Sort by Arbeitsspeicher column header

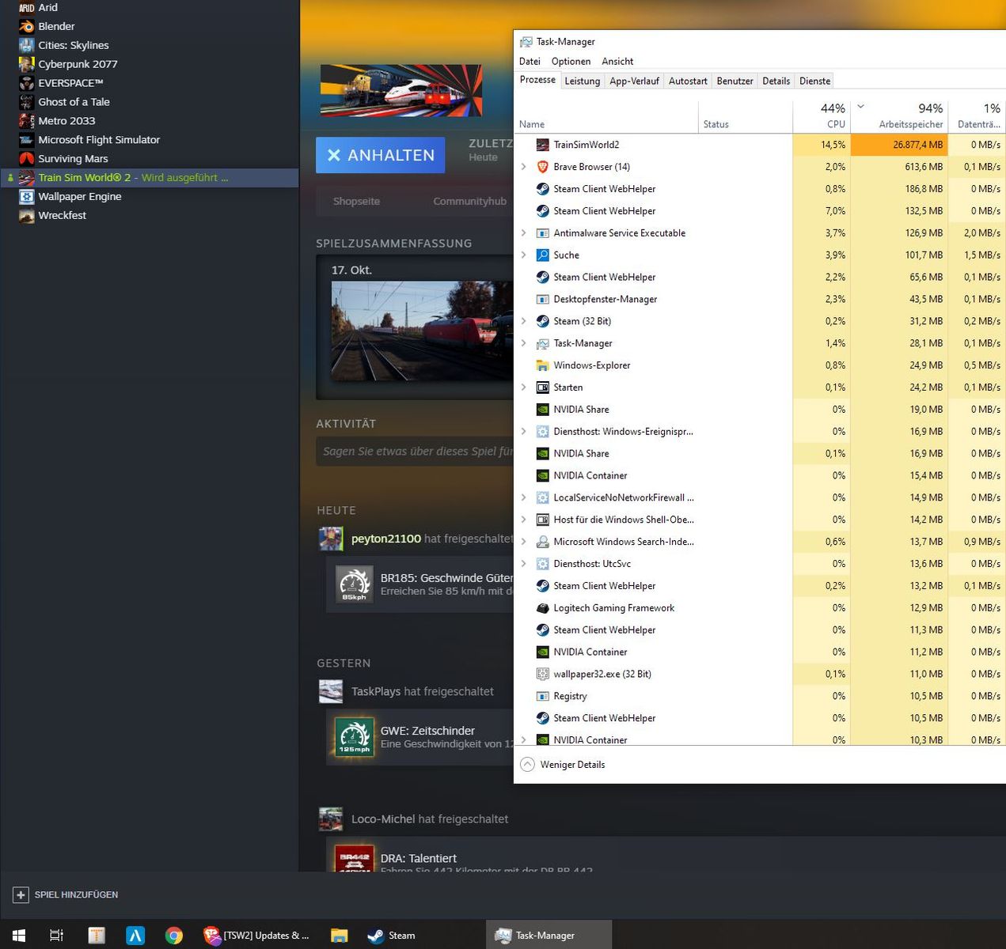tap(899, 115)
